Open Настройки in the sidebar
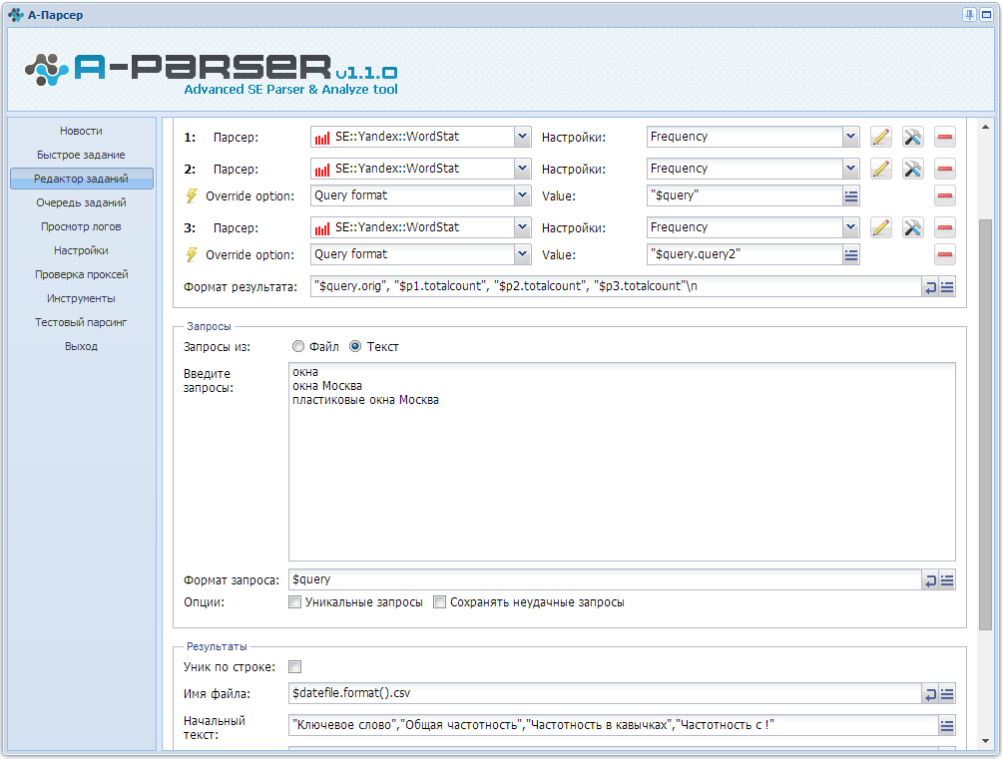Viewport: 1002px width, 759px height. click(81, 250)
